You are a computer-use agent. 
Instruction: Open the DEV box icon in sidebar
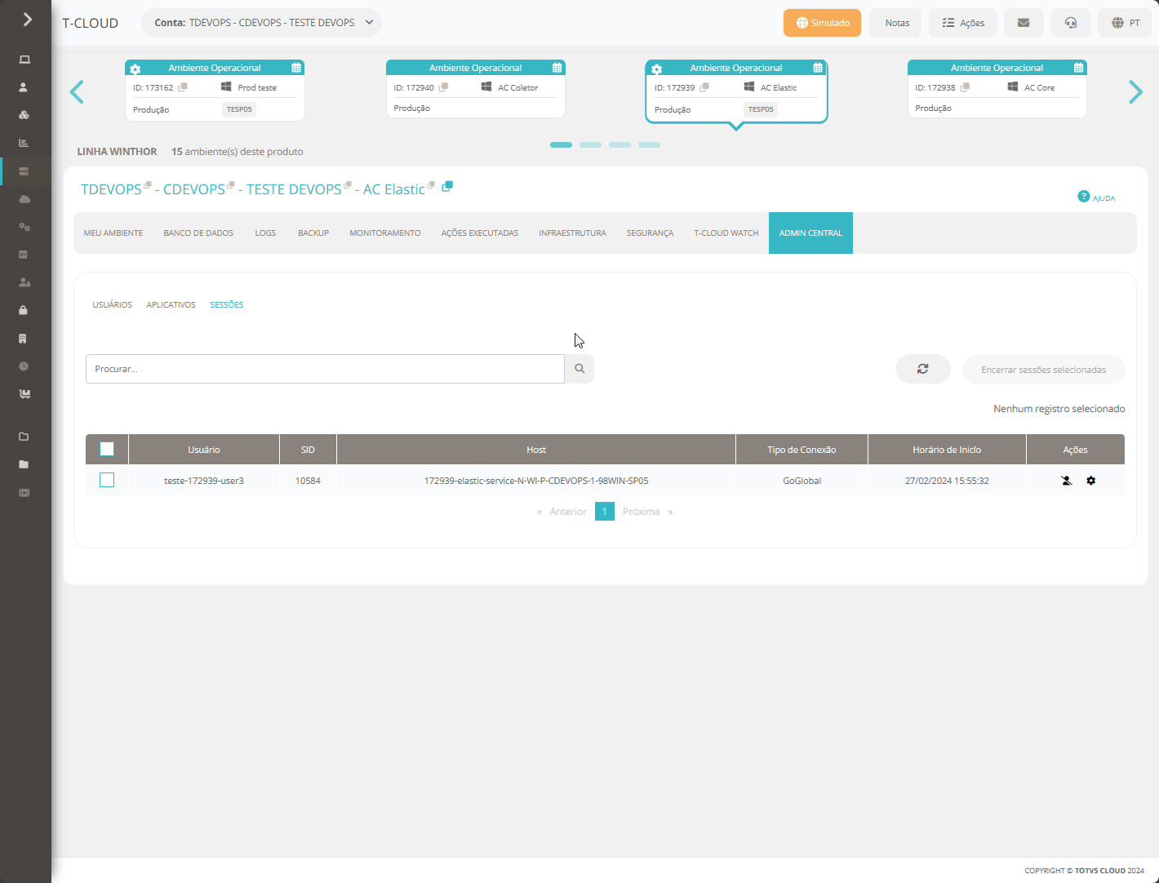[x=24, y=255]
